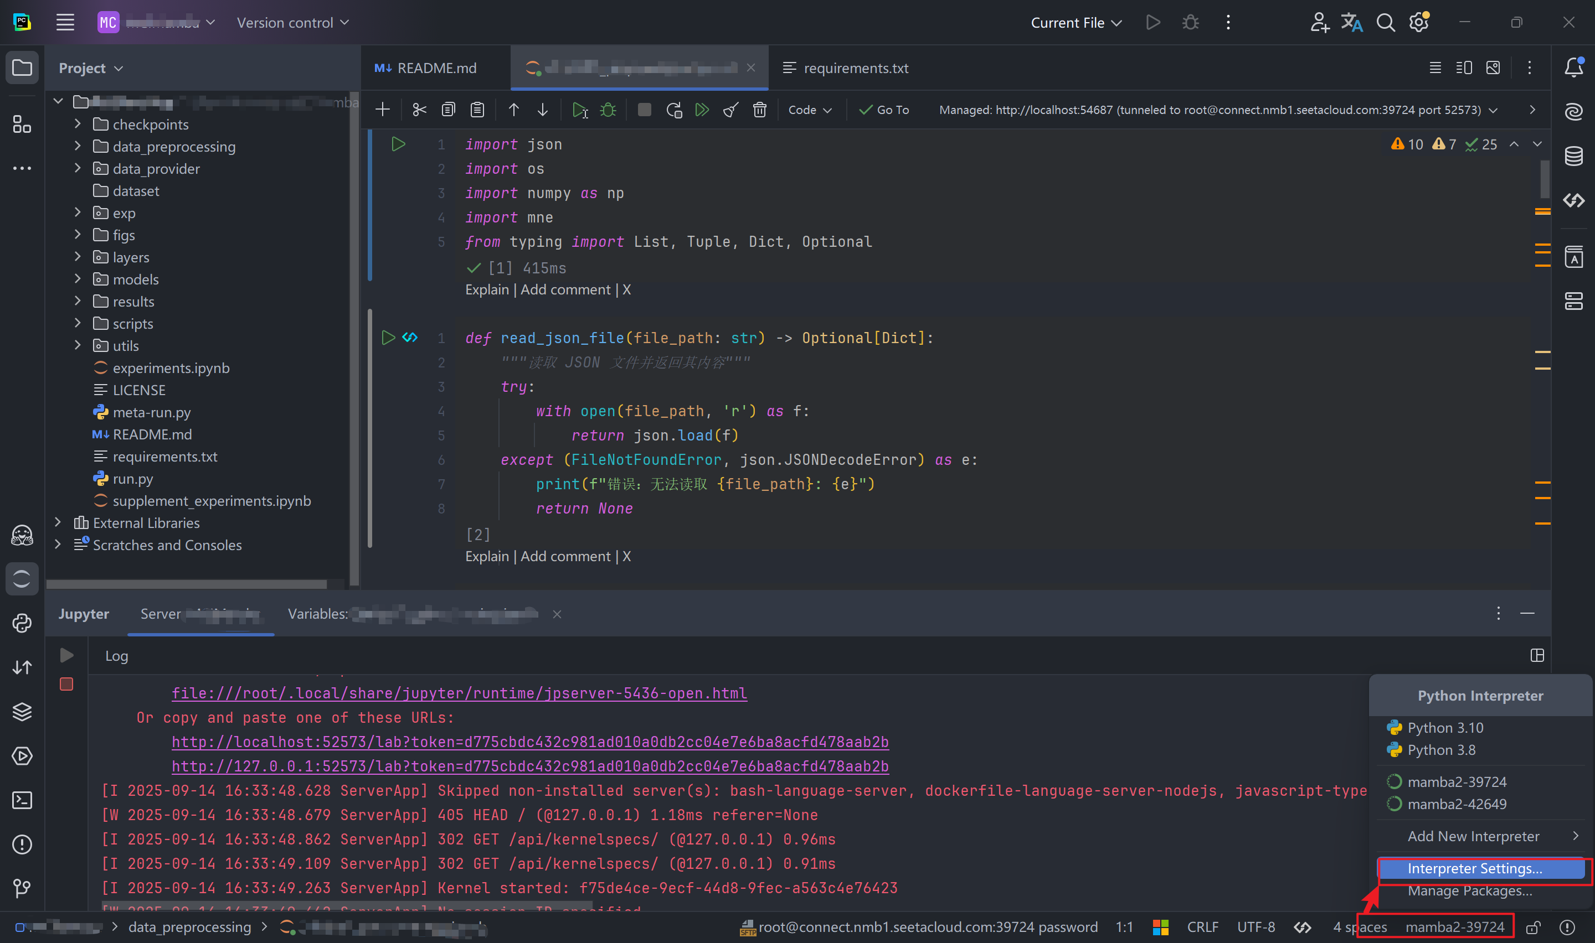Copy the cell using copy icon
This screenshot has height=943, width=1595.
tap(448, 110)
